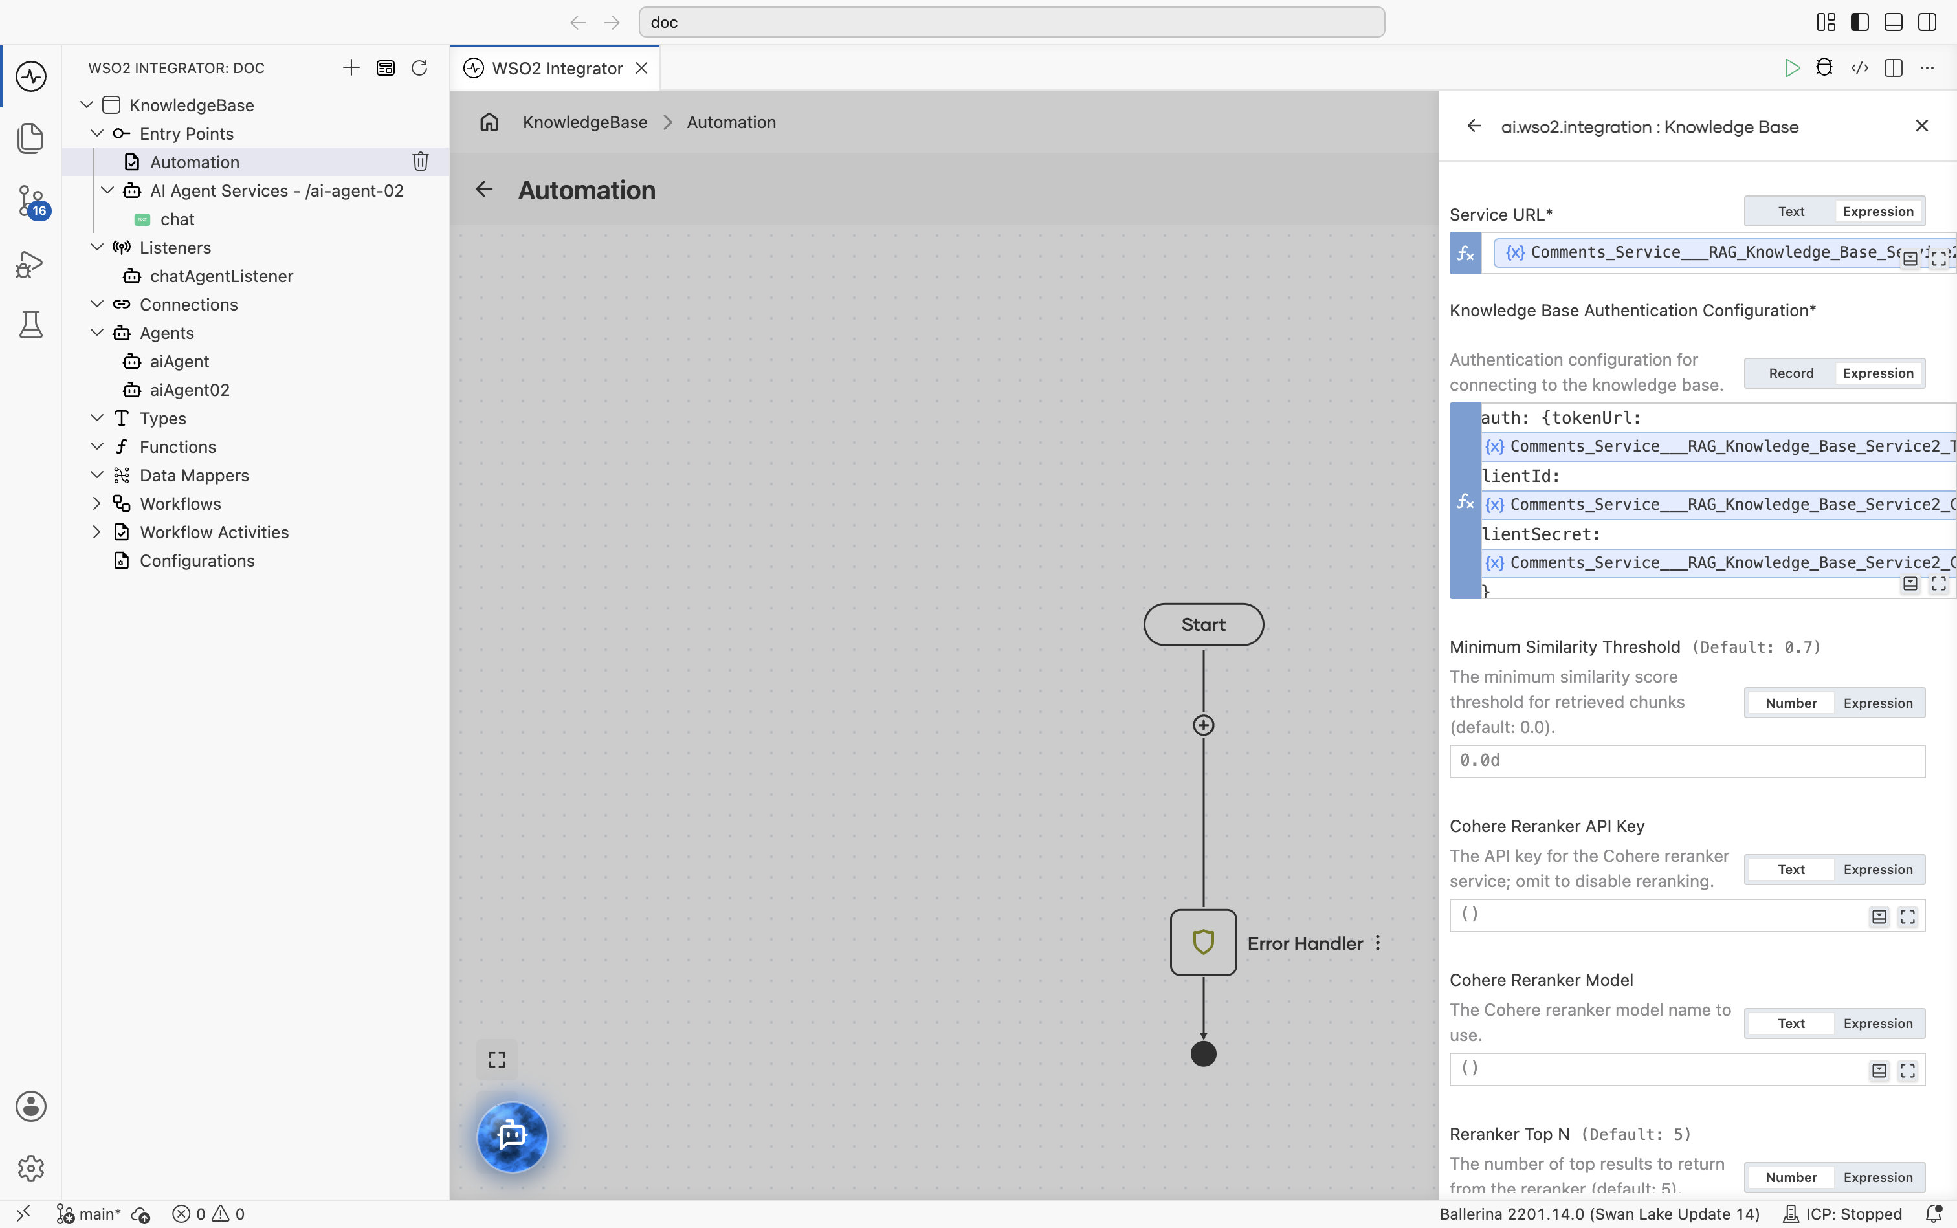The width and height of the screenshot is (1957, 1228).
Task: Click ICP: Stopped status item
Action: [x=1842, y=1213]
